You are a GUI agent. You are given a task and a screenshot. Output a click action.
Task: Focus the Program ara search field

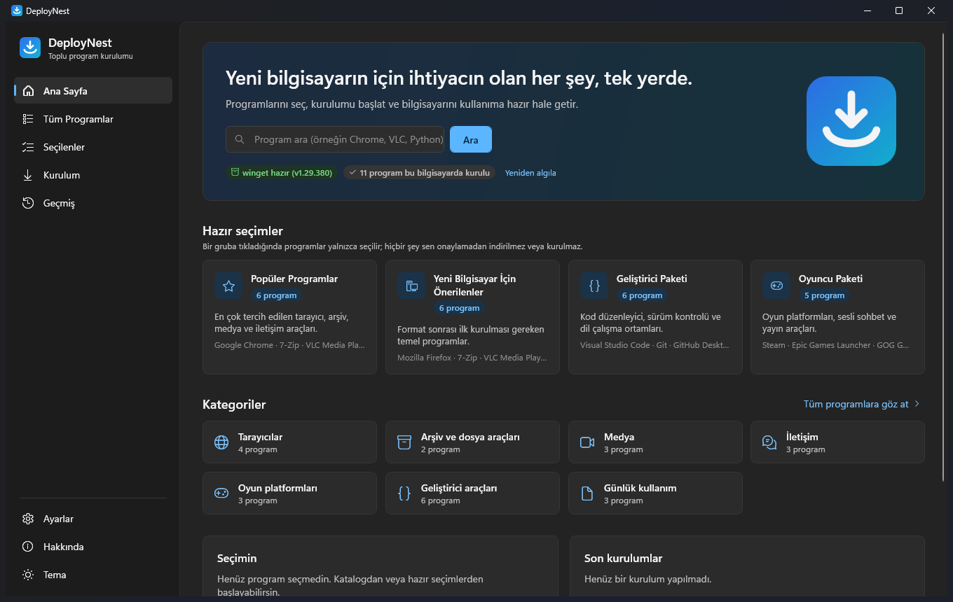335,139
